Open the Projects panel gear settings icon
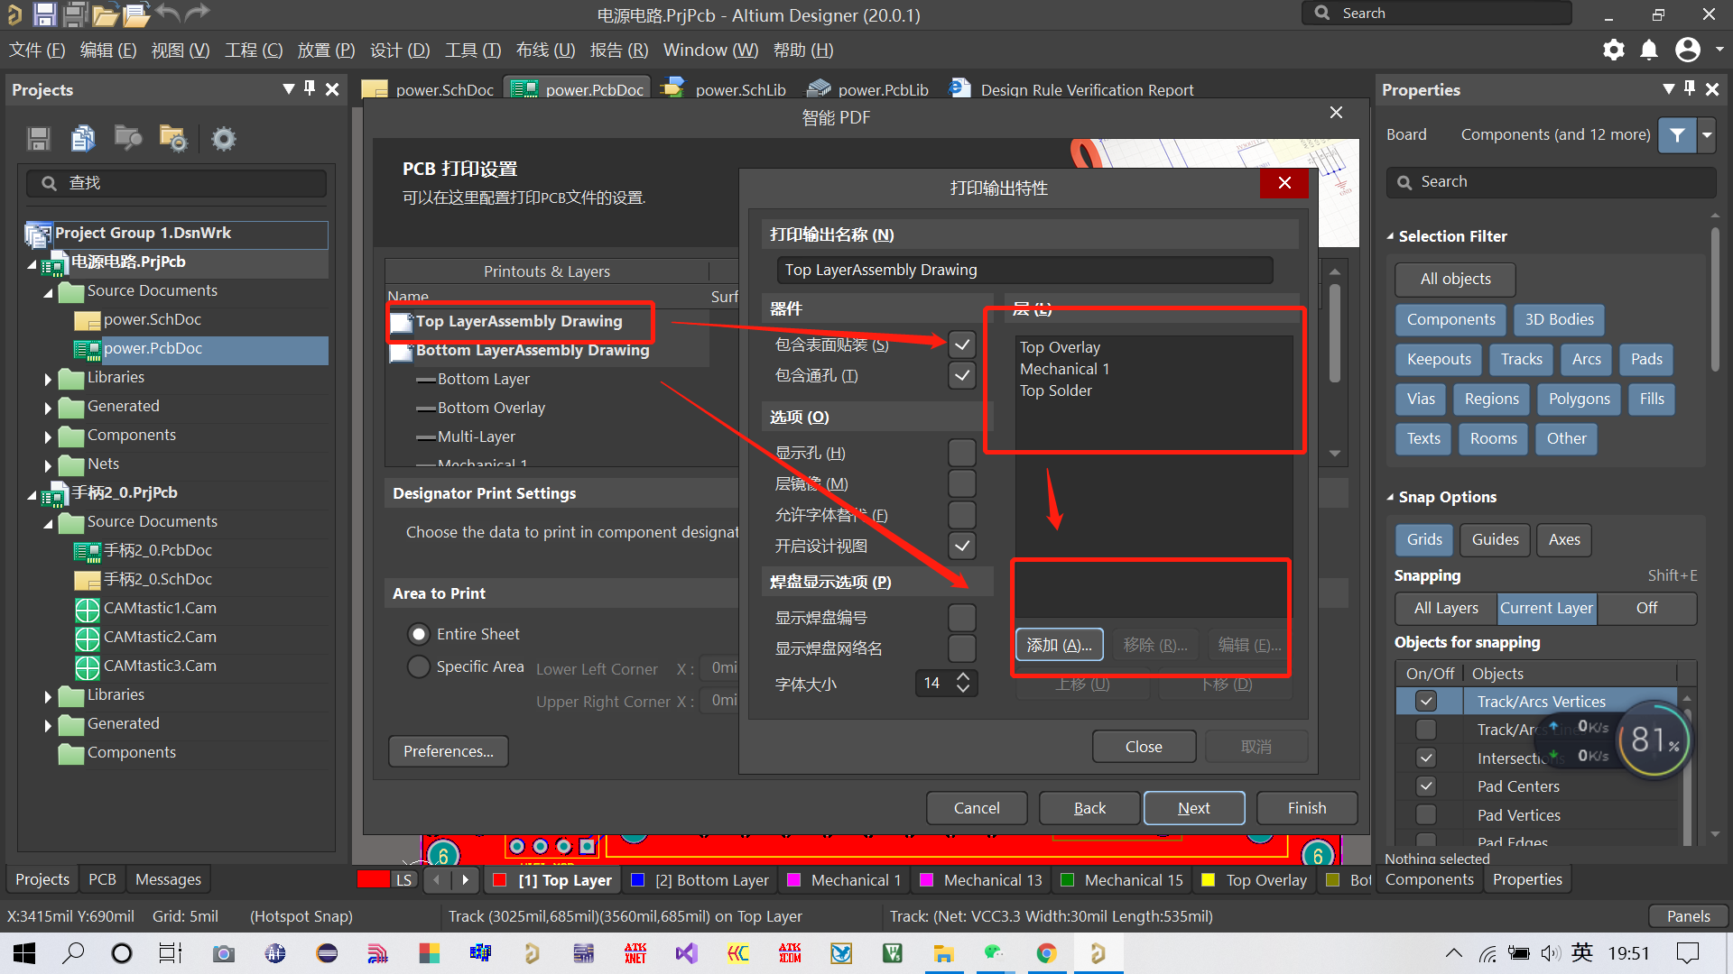 [x=223, y=139]
